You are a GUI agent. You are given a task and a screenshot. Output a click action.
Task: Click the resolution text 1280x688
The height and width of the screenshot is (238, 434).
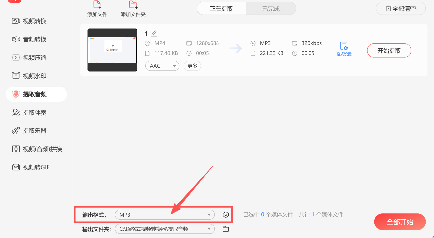pos(208,43)
